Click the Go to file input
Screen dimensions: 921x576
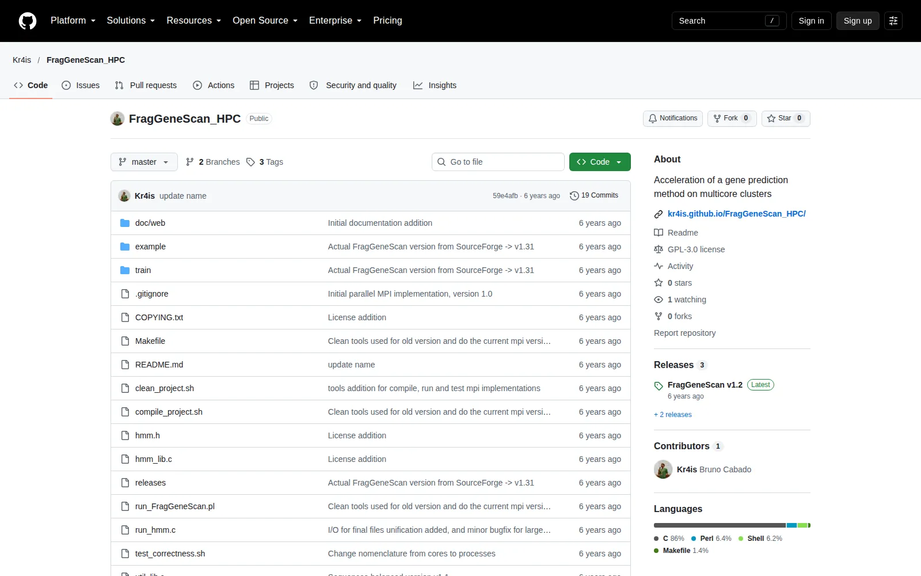point(498,162)
